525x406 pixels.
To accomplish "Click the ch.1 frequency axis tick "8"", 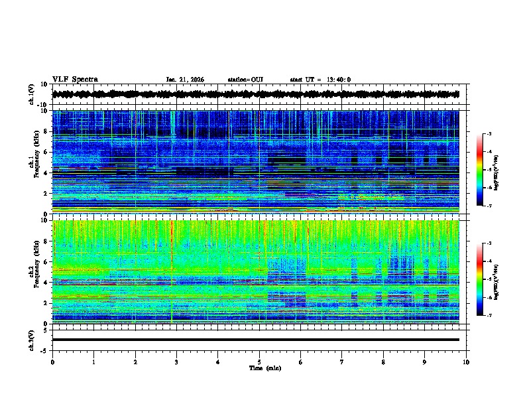I will [46, 131].
